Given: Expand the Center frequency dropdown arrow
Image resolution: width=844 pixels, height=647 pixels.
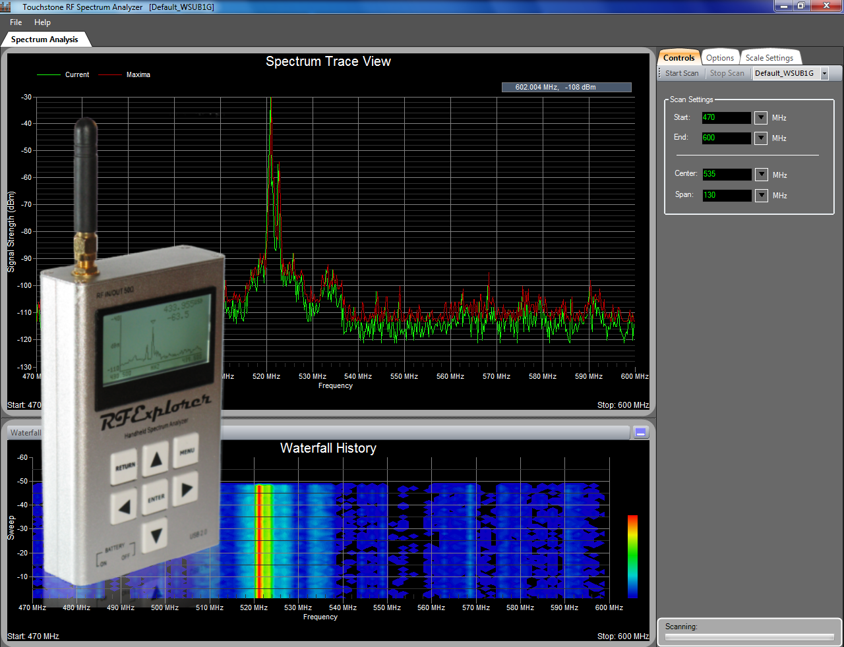Looking at the screenshot, I should pyautogui.click(x=762, y=175).
